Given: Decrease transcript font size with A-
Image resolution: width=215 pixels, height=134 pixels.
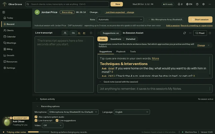Looking at the screenshot, I should [x=79, y=33].
